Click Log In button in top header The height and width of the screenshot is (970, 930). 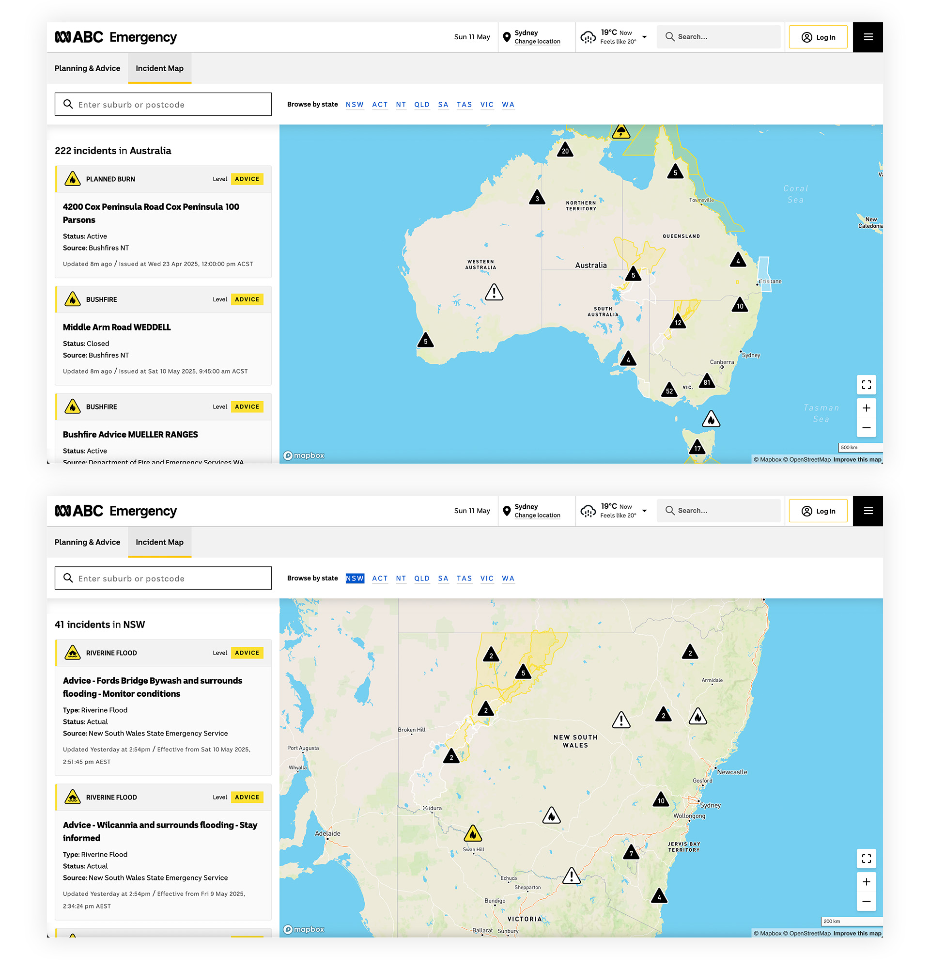(x=817, y=37)
